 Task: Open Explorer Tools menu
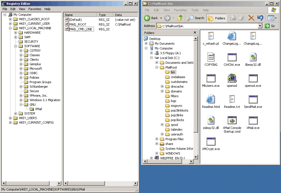tap(195, 10)
